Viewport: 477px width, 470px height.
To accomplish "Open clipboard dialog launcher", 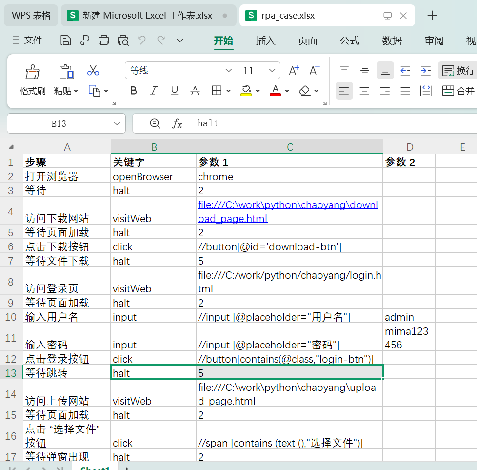I will [x=114, y=103].
